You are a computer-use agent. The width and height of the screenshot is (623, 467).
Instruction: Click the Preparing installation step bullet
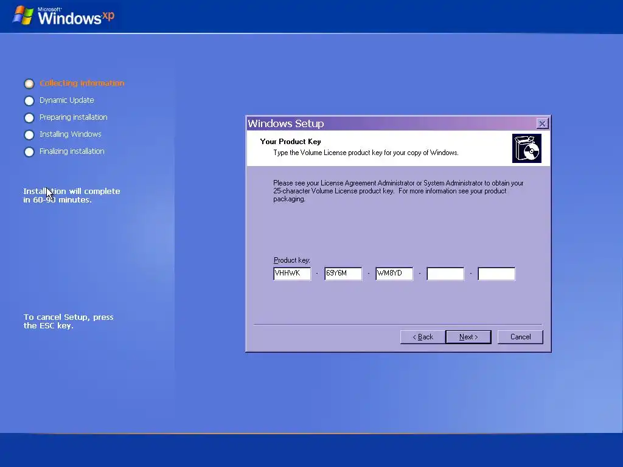click(29, 118)
